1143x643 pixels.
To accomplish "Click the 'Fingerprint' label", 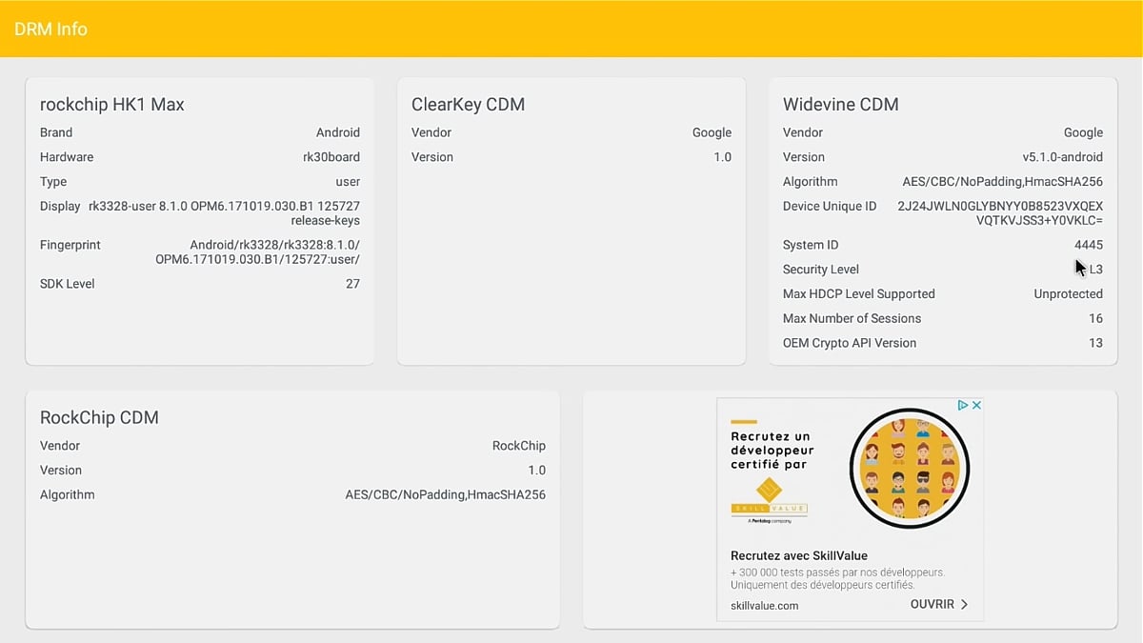I will [70, 245].
